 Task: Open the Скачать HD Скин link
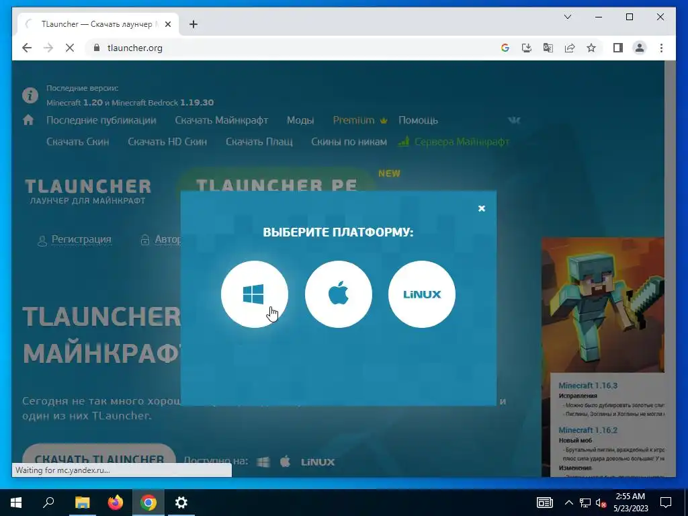coord(167,142)
